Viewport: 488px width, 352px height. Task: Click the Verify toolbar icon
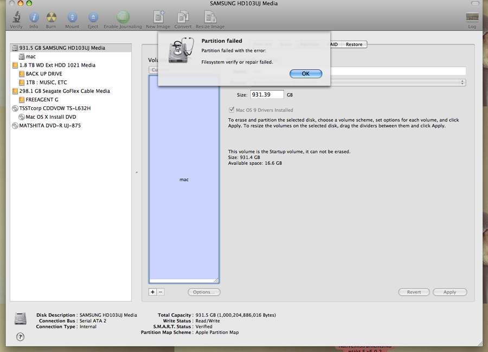[16, 20]
